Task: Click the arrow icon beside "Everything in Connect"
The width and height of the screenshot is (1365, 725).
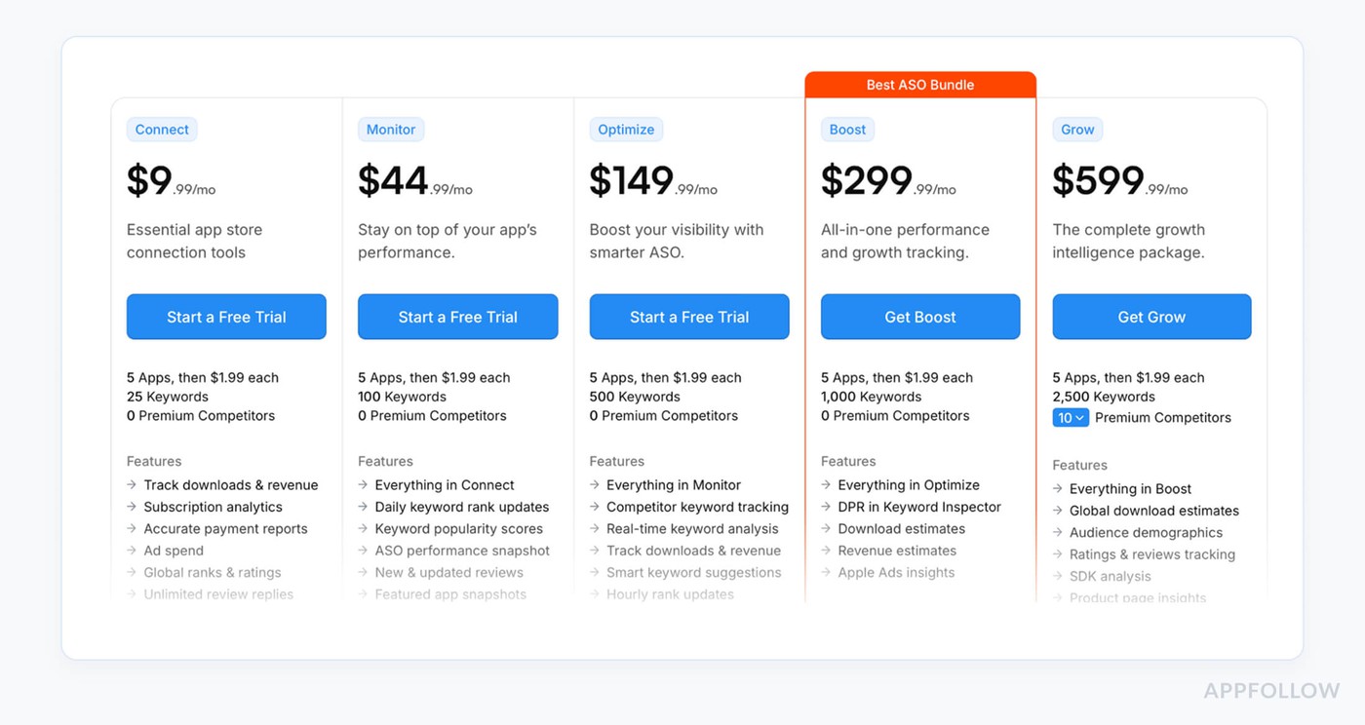Action: (x=362, y=484)
